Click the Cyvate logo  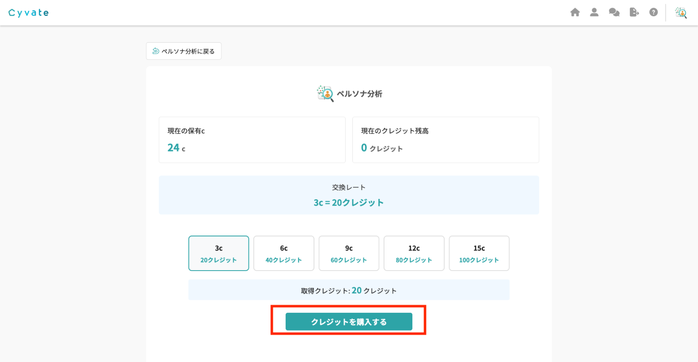tap(29, 13)
